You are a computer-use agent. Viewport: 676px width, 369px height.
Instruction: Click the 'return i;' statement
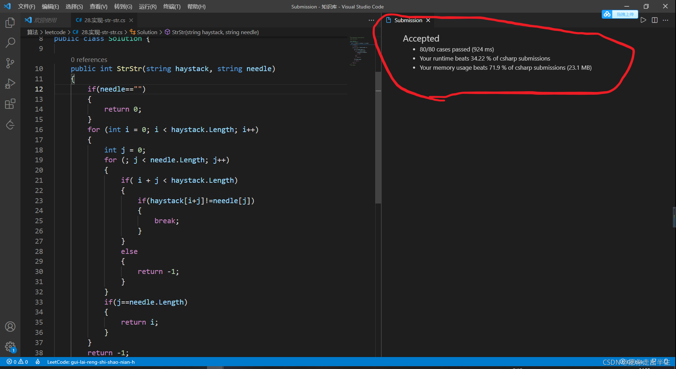pyautogui.click(x=139, y=322)
